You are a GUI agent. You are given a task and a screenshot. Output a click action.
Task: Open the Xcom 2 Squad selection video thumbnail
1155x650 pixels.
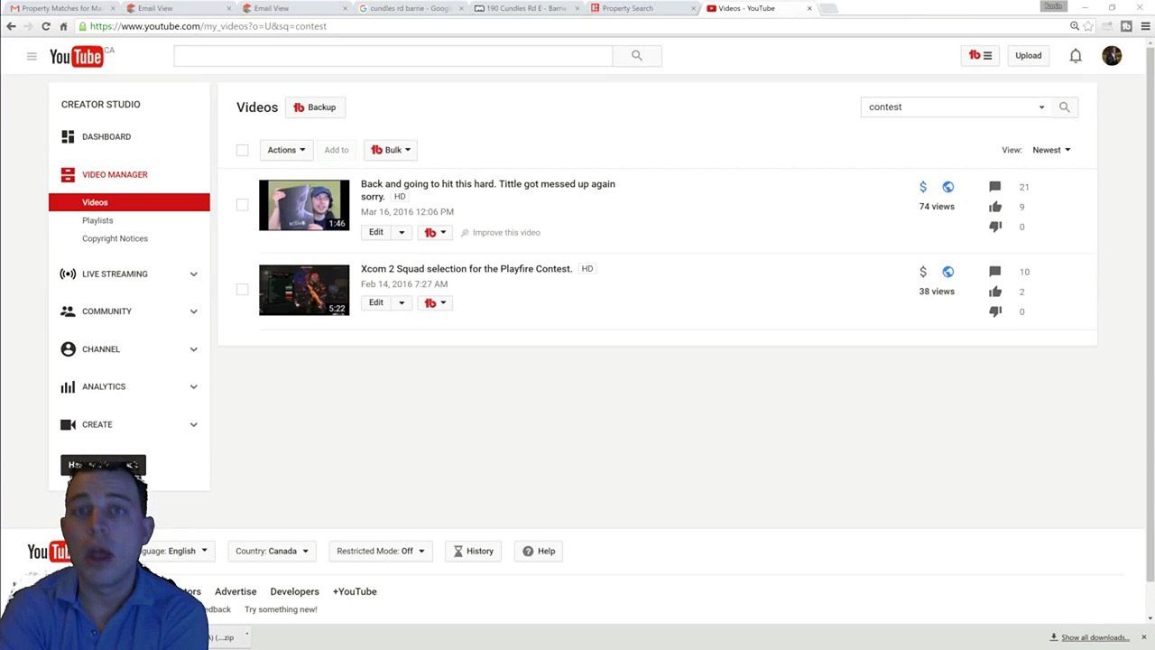(304, 290)
